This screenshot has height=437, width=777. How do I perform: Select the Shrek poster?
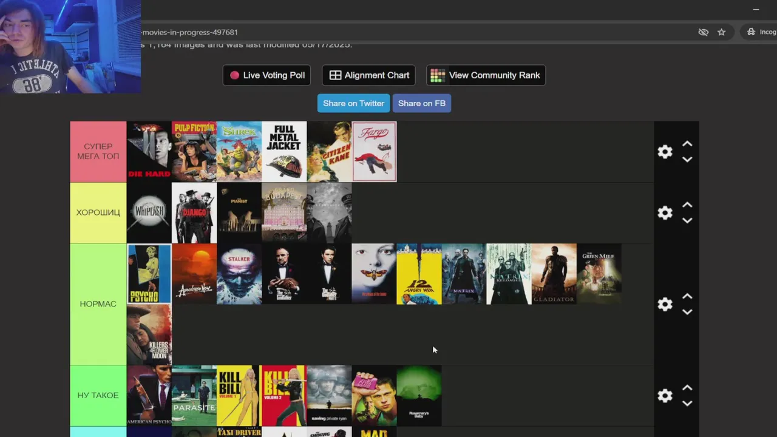point(239,152)
